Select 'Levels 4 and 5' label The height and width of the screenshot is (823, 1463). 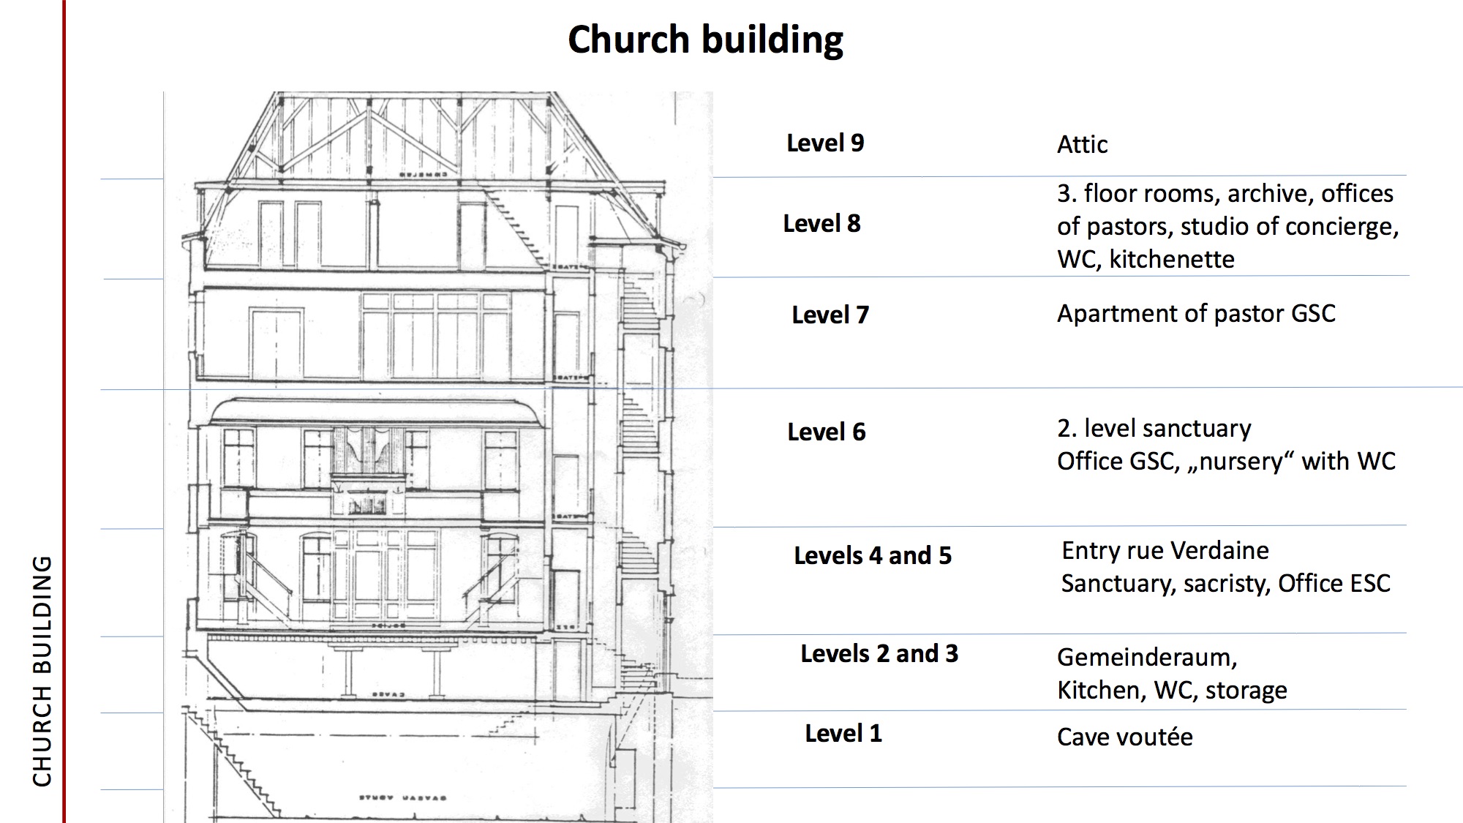coord(873,555)
